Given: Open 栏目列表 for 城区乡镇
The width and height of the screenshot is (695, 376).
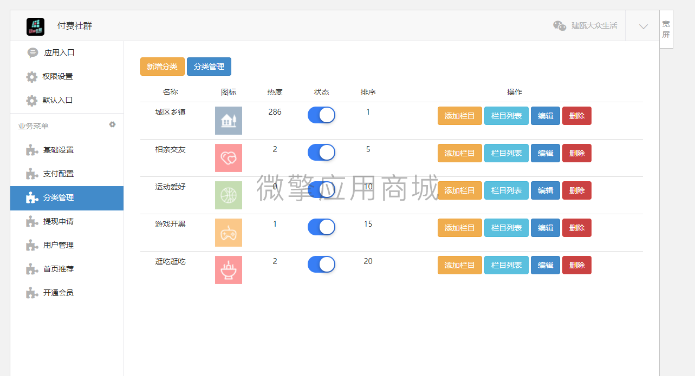Looking at the screenshot, I should [x=506, y=116].
